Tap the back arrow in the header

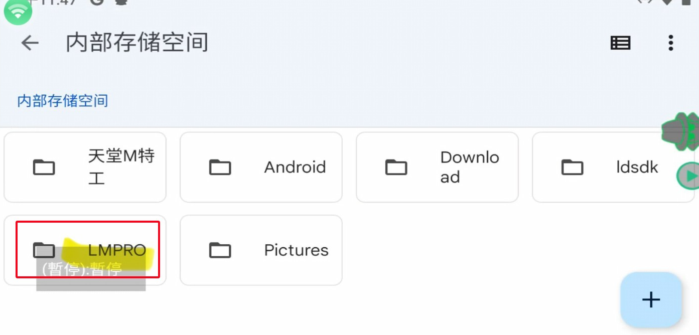coord(30,43)
